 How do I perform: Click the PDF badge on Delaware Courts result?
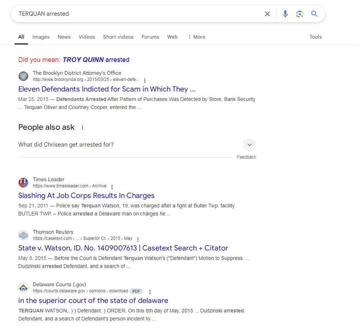pyautogui.click(x=136, y=291)
